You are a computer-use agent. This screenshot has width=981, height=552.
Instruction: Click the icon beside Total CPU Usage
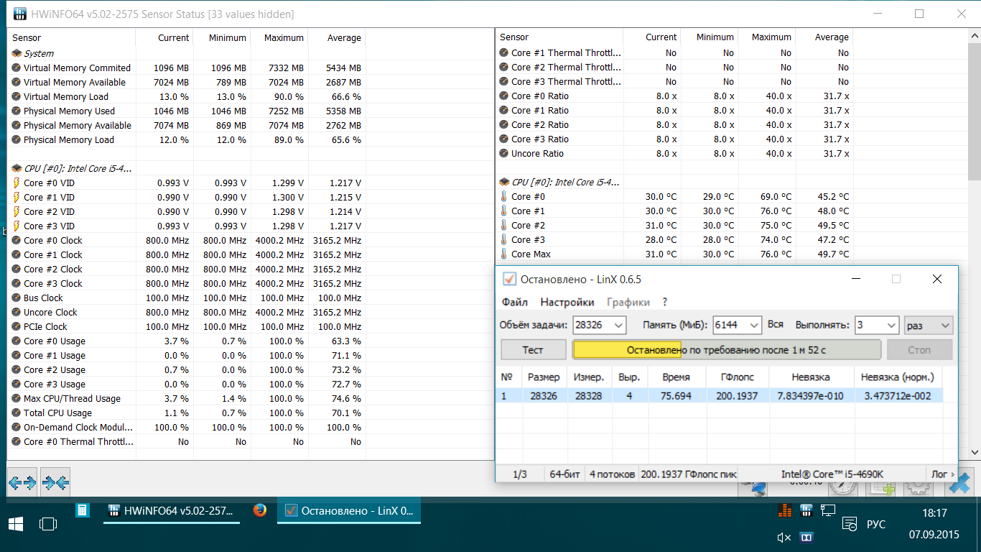[x=17, y=413]
